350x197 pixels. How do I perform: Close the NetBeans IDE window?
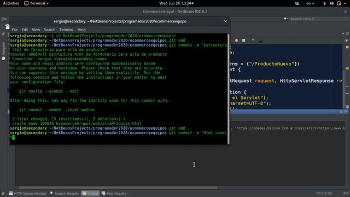(345, 11)
